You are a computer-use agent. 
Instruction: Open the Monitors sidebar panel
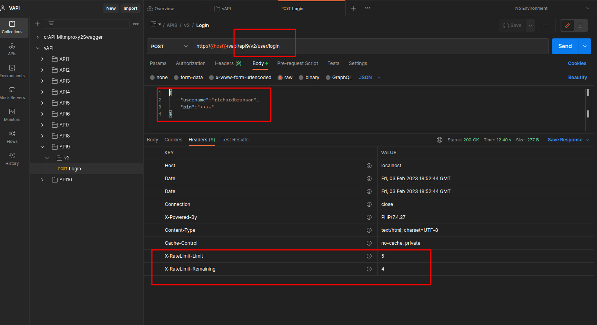tap(12, 115)
